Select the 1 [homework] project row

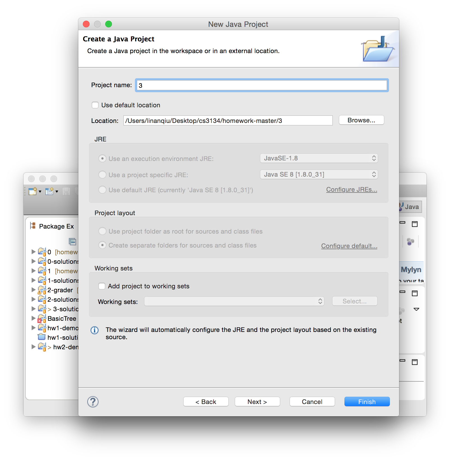coord(55,271)
